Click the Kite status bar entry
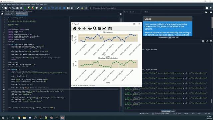The image size is (213, 120). click(x=144, y=114)
